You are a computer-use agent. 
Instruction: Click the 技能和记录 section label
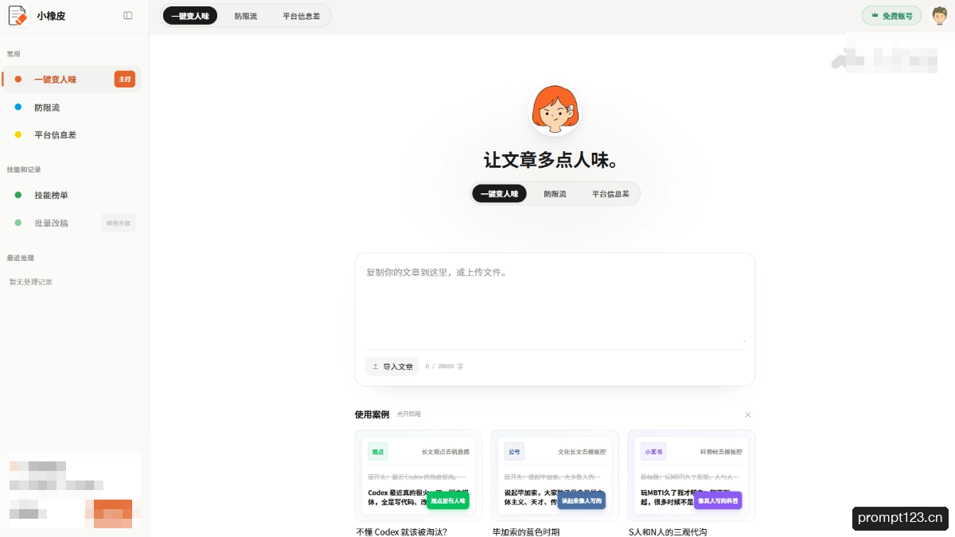24,169
